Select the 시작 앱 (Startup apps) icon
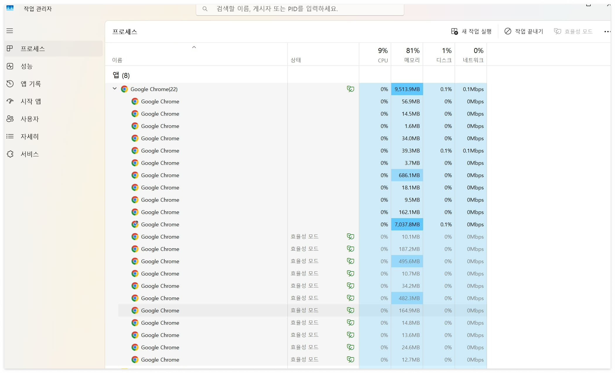 click(10, 101)
